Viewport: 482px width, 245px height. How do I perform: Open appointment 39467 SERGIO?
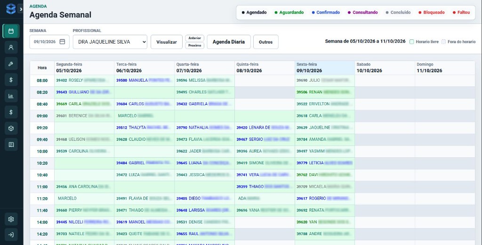tap(265, 139)
